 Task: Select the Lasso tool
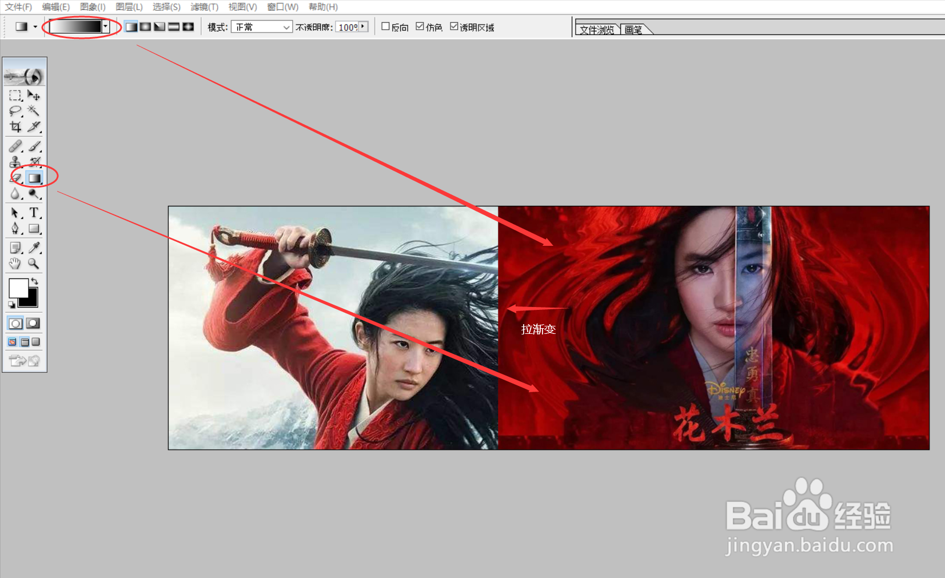pos(15,111)
